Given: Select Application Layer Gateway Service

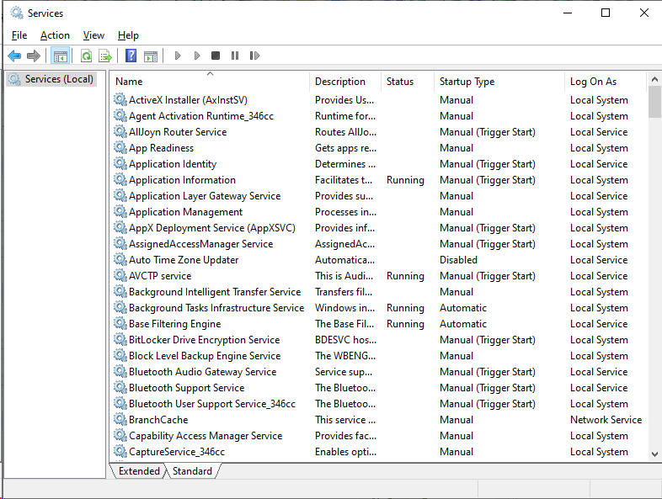Looking at the screenshot, I should (205, 196).
